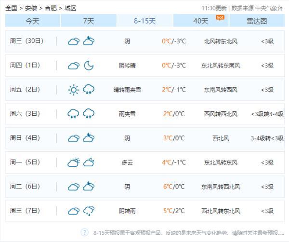Screen dimensions: 289x242
Task: Switch to the 雷达图 tab
Action: 257,21
